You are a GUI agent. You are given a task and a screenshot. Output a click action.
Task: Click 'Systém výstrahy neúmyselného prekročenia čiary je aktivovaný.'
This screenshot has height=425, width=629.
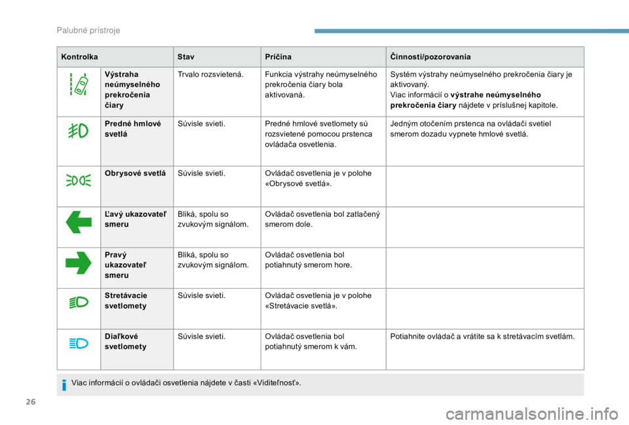point(481,79)
